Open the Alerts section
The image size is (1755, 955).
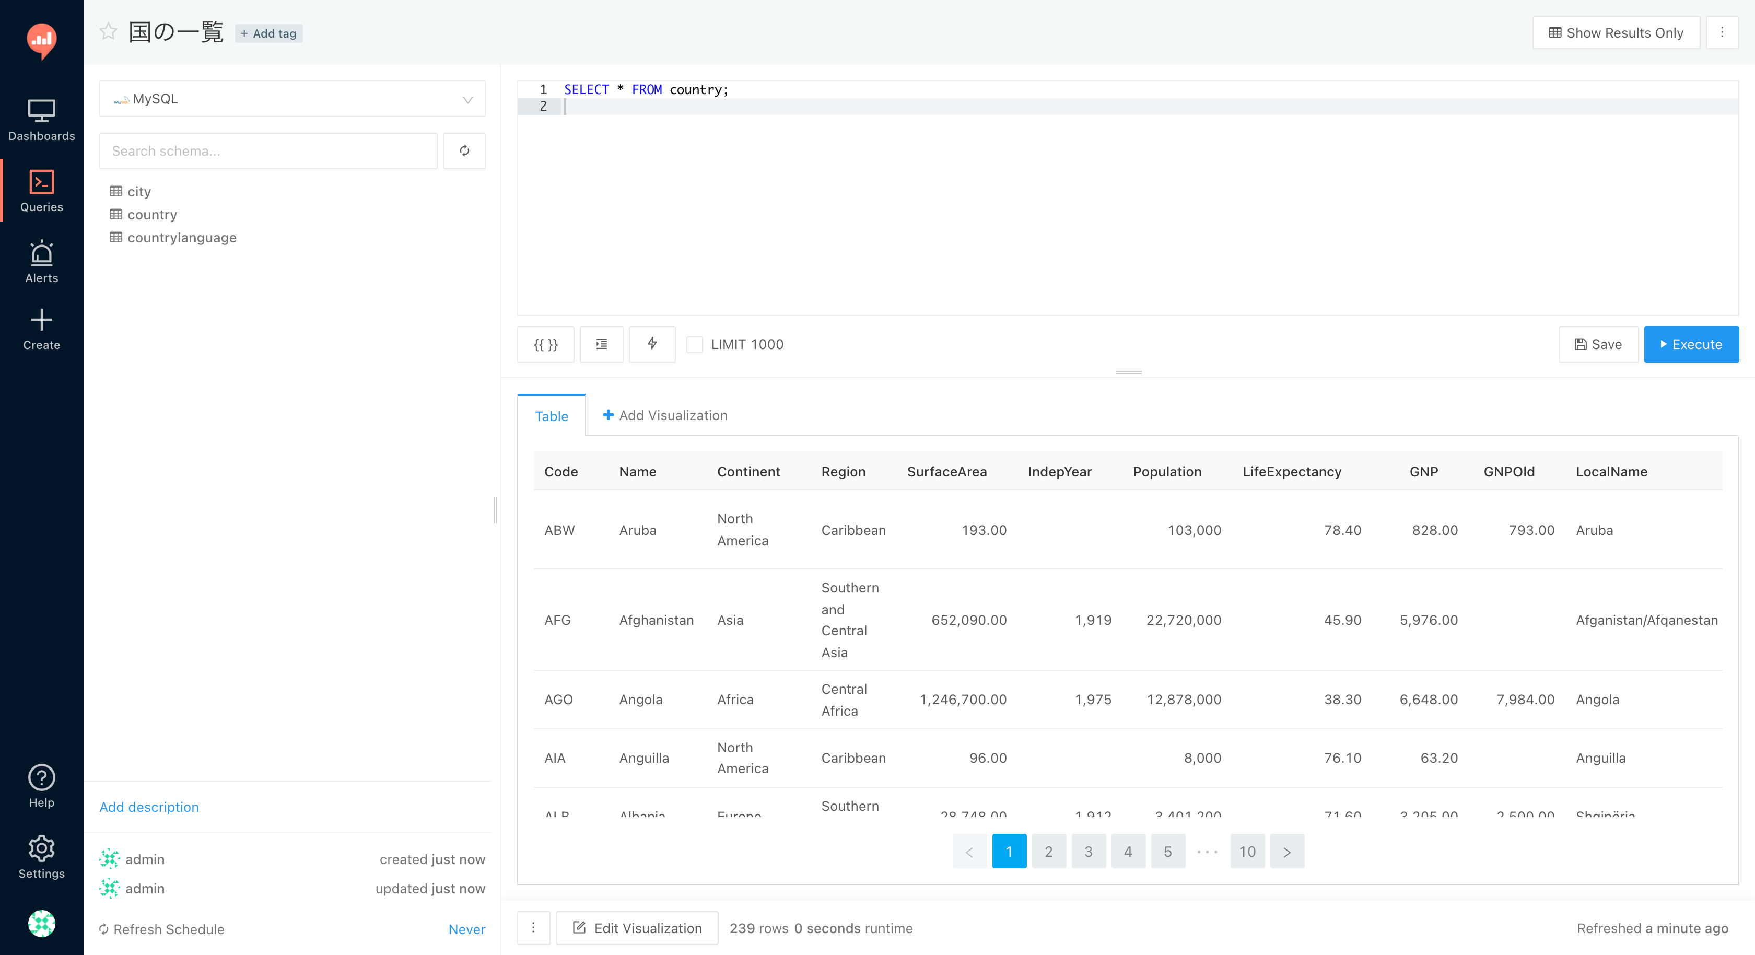42,262
